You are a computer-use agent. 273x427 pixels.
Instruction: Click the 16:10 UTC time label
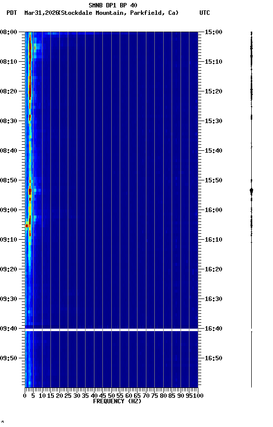(213, 240)
